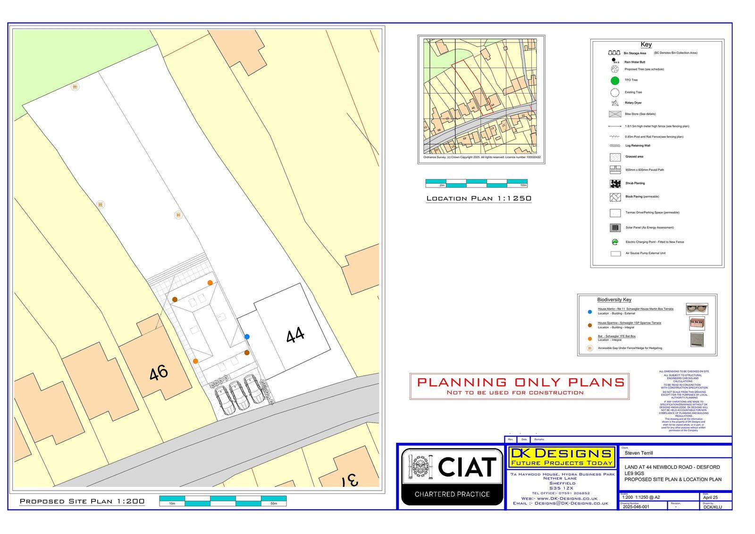Click the Proposed Tree symbol in Key
Image resolution: width=755 pixels, height=534 pixels.
614,69
